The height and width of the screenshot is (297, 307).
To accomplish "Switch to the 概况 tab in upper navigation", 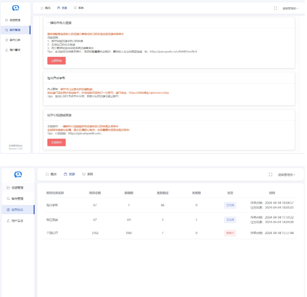I will coord(45,8).
